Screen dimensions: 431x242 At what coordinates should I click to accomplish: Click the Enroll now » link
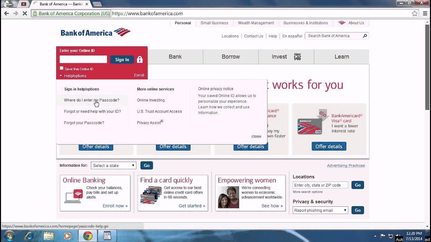tap(115, 206)
